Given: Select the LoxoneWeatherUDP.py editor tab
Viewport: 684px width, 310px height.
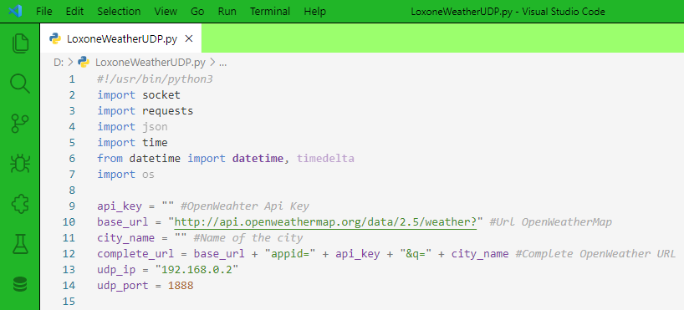Looking at the screenshot, I should point(121,38).
